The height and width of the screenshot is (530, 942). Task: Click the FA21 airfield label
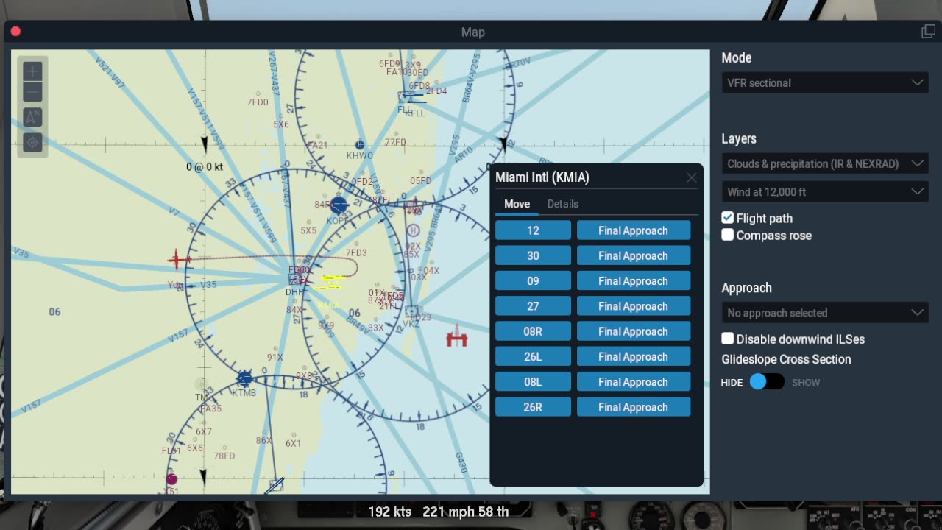[317, 145]
